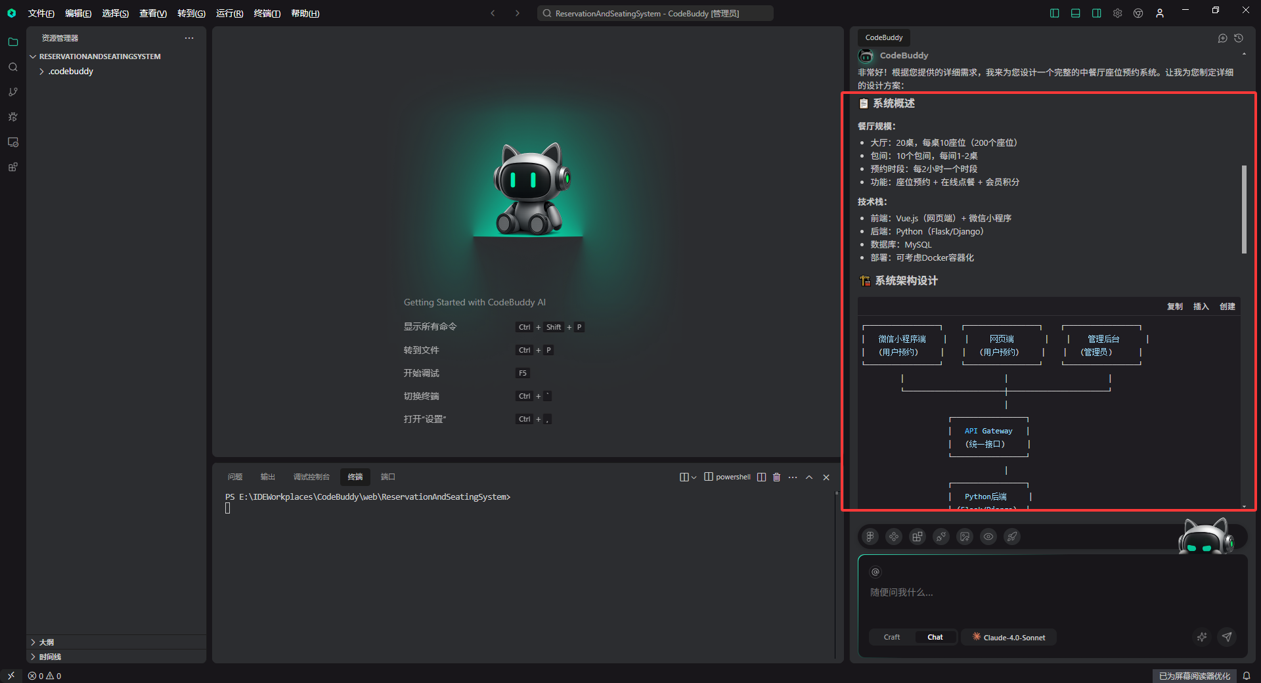Start a new chat conversation
The image size is (1261, 683).
1222,38
